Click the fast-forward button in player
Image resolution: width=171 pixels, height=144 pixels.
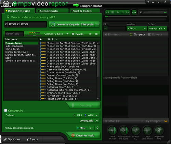128,12
